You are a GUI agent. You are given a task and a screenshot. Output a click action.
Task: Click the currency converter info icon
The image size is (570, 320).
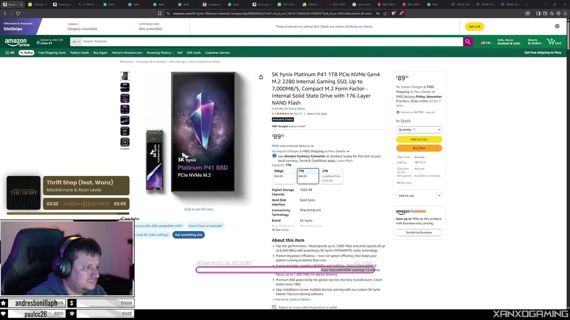274,156
